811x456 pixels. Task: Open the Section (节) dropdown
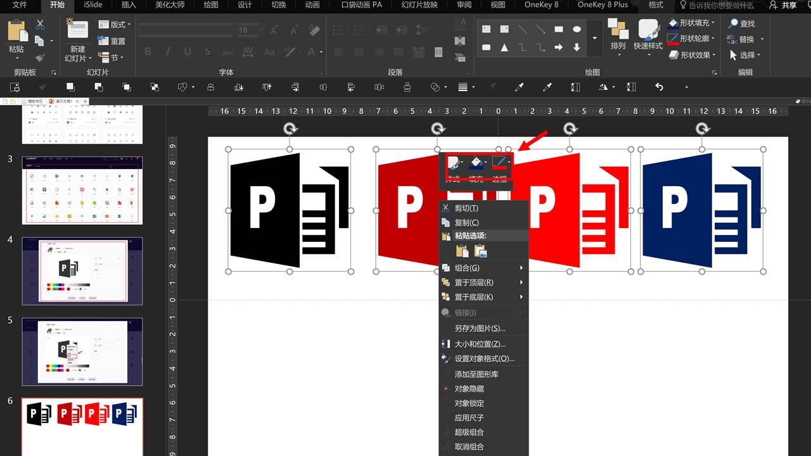pos(112,57)
